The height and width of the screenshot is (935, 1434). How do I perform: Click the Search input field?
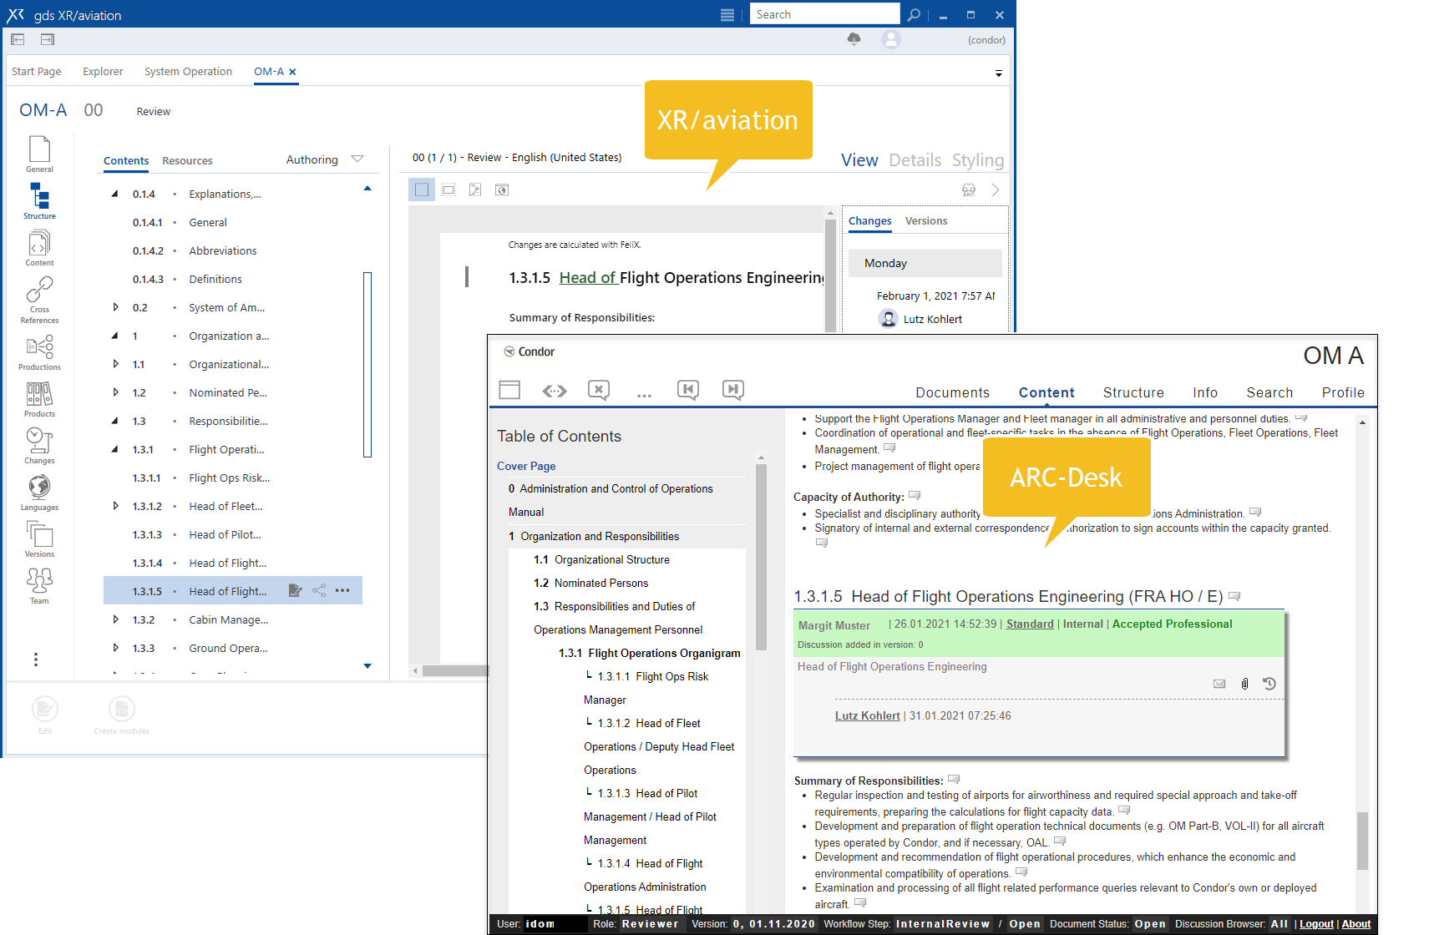pyautogui.click(x=823, y=14)
